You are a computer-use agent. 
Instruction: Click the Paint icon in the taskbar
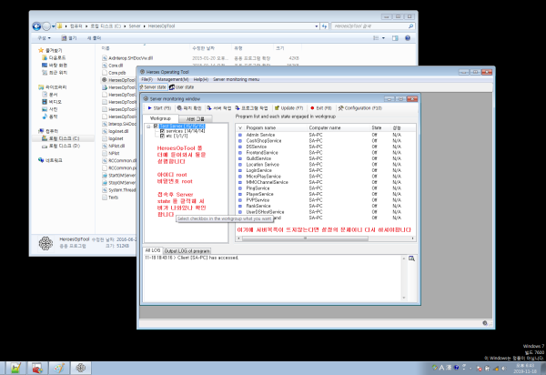[59, 368]
